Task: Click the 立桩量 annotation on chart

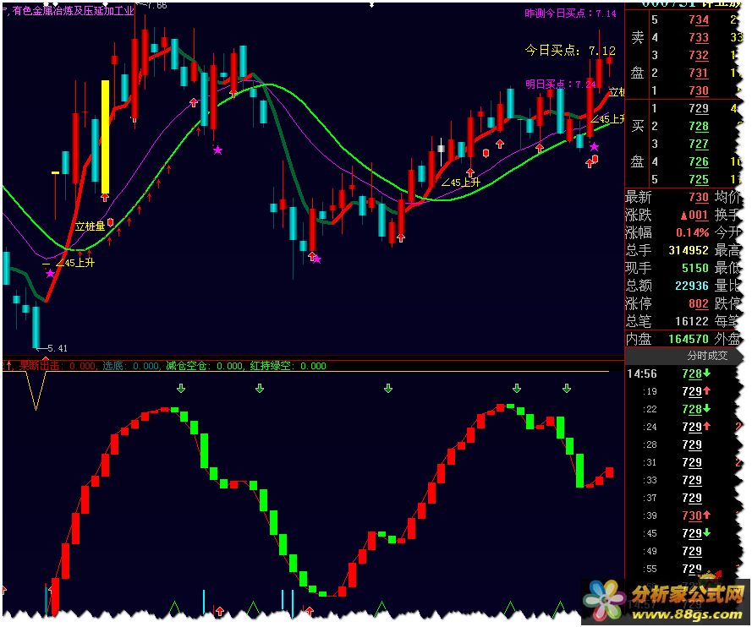Action: click(90, 226)
